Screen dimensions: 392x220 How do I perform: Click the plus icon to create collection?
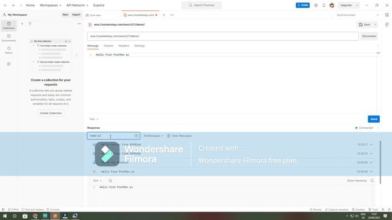[22, 24]
